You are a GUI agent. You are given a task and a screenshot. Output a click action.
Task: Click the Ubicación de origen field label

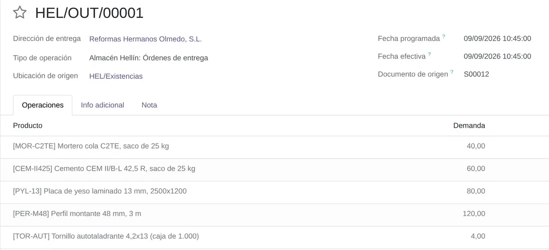click(x=45, y=75)
